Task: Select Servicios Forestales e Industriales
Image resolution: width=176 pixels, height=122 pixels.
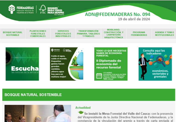Action: (x=63, y=34)
